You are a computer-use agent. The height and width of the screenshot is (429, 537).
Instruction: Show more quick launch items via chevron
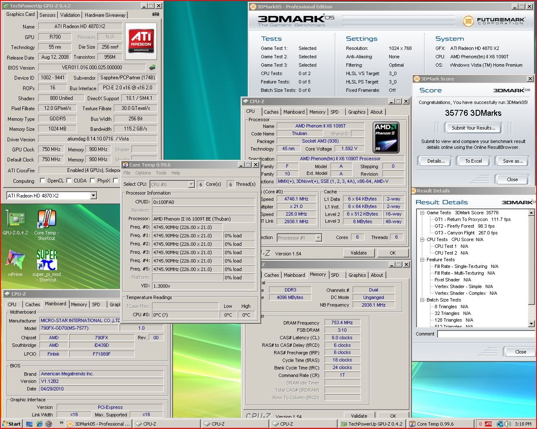(x=62, y=423)
